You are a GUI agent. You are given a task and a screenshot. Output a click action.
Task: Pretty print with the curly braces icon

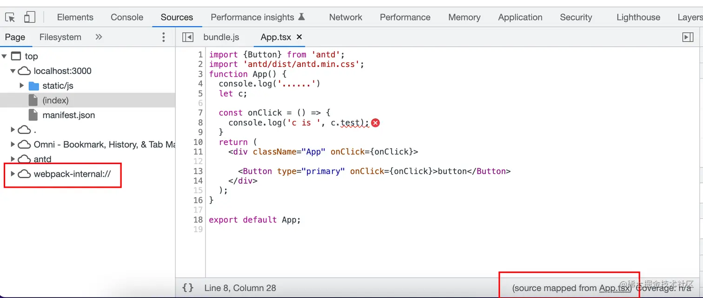click(x=188, y=288)
